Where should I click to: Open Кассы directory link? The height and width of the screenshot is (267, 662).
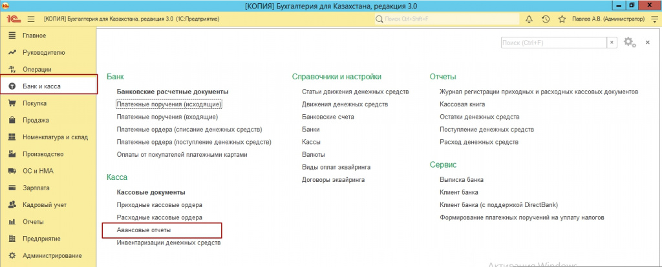[x=311, y=142]
